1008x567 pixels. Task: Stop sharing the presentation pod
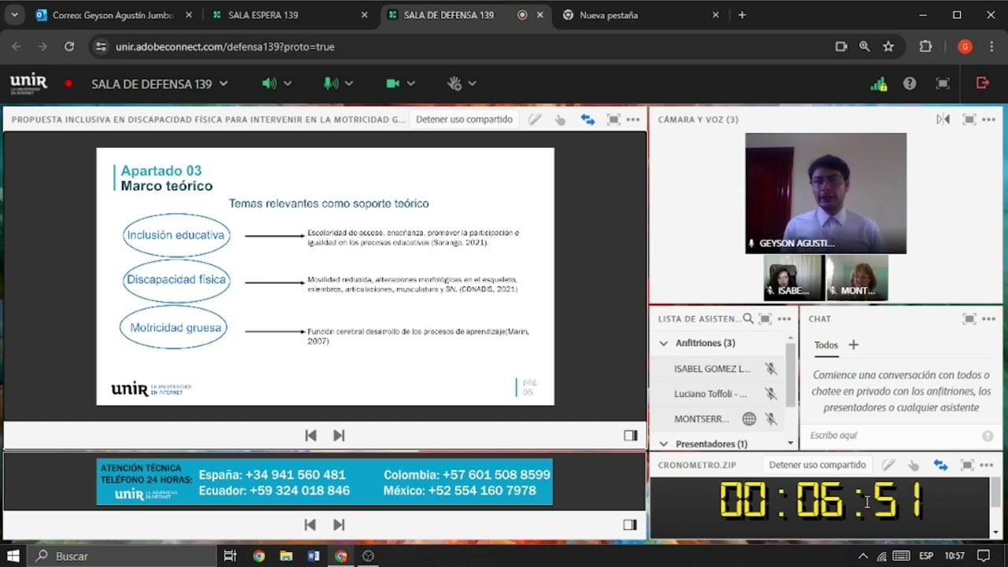pos(464,120)
